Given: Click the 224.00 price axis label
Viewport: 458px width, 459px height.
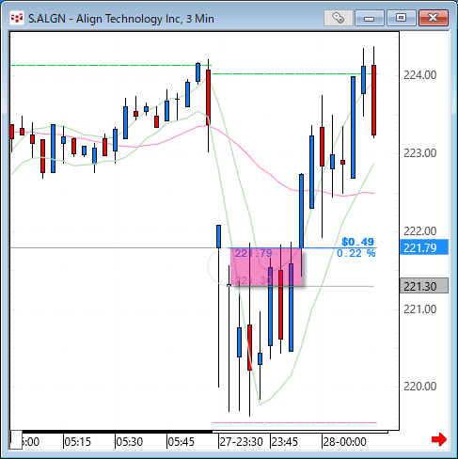Looking at the screenshot, I should pos(419,75).
